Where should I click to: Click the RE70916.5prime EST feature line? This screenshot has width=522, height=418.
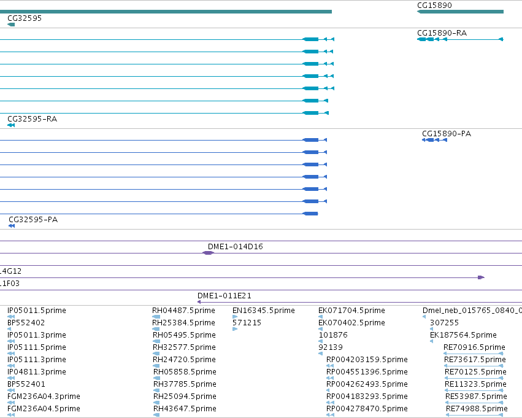(x=474, y=354)
